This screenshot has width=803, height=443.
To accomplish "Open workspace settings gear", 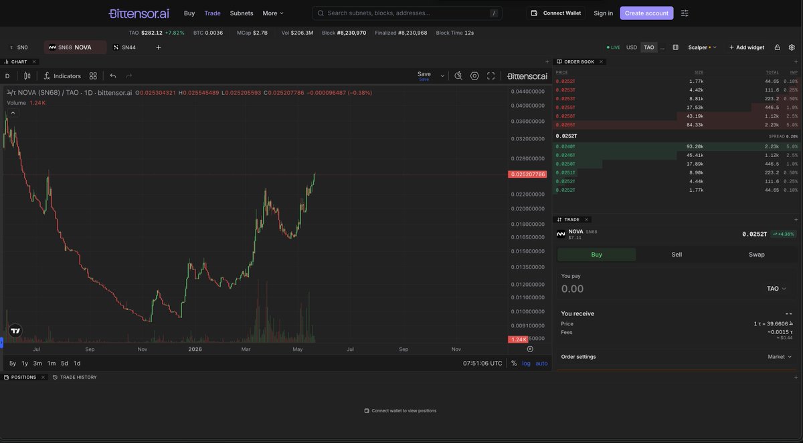I will (x=792, y=47).
